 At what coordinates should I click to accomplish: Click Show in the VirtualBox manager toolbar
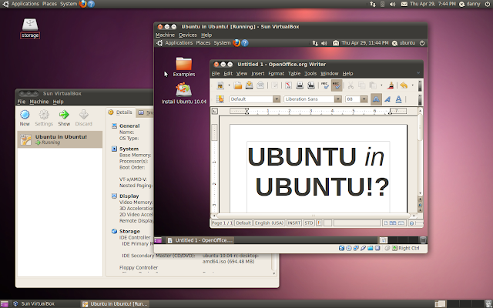click(x=64, y=118)
